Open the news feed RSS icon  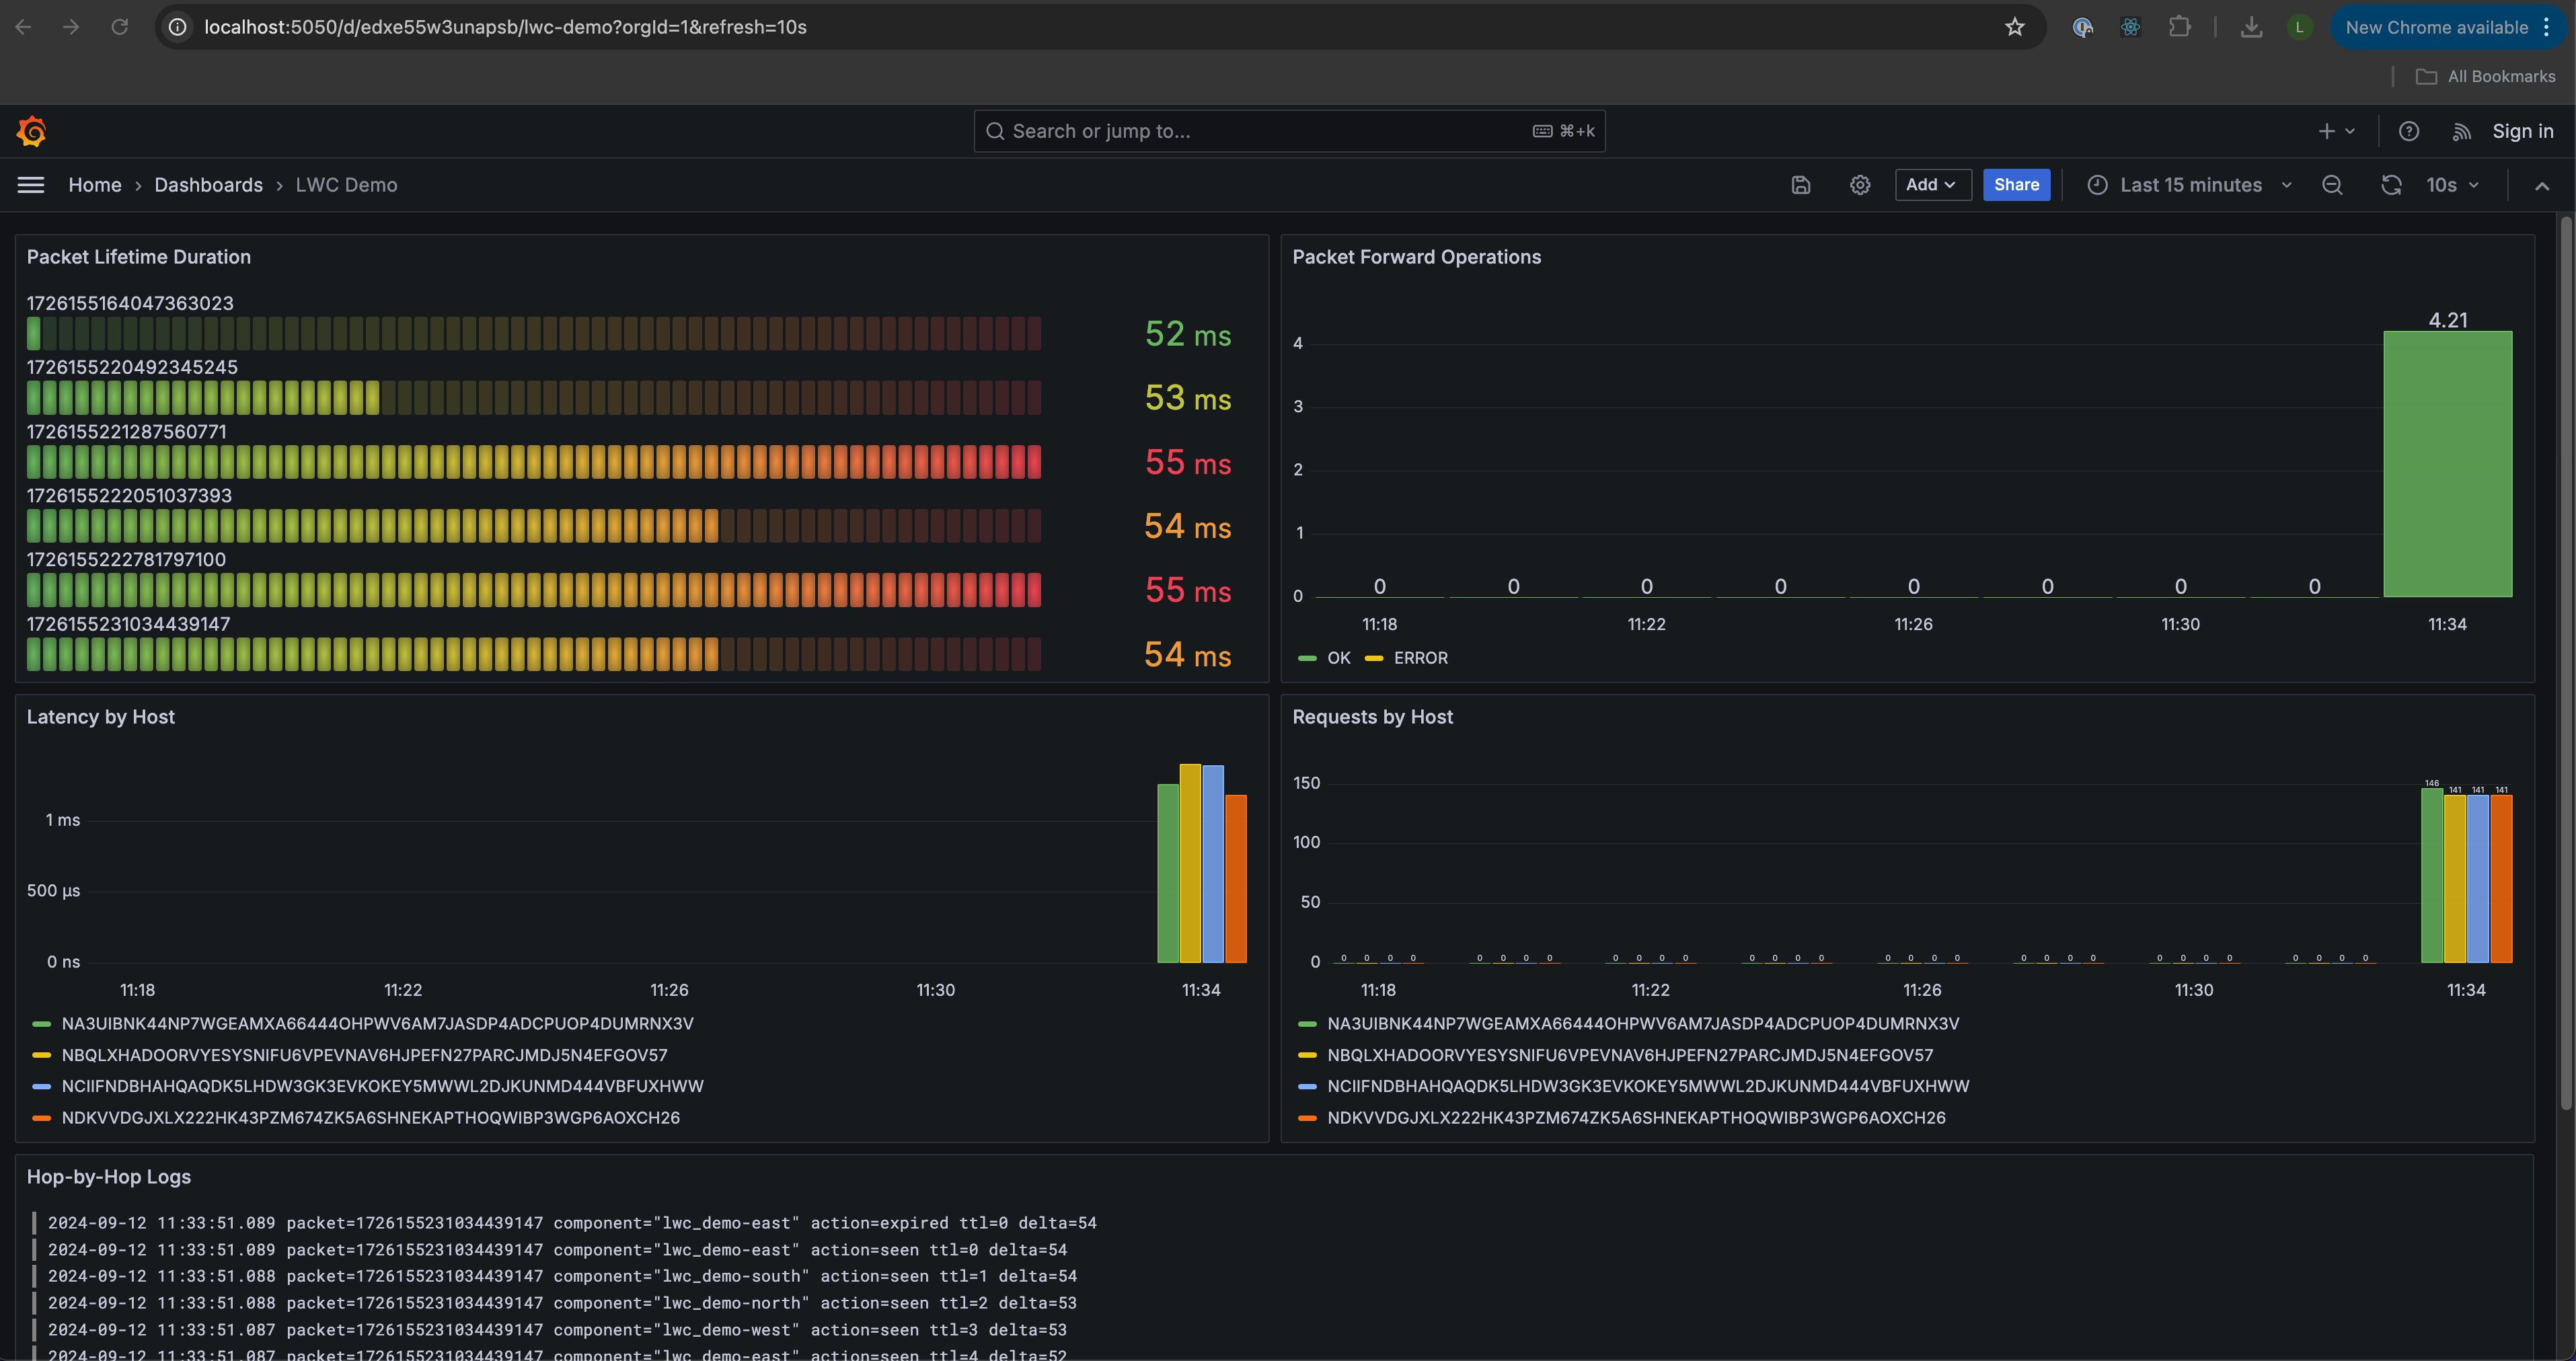pyautogui.click(x=2462, y=131)
